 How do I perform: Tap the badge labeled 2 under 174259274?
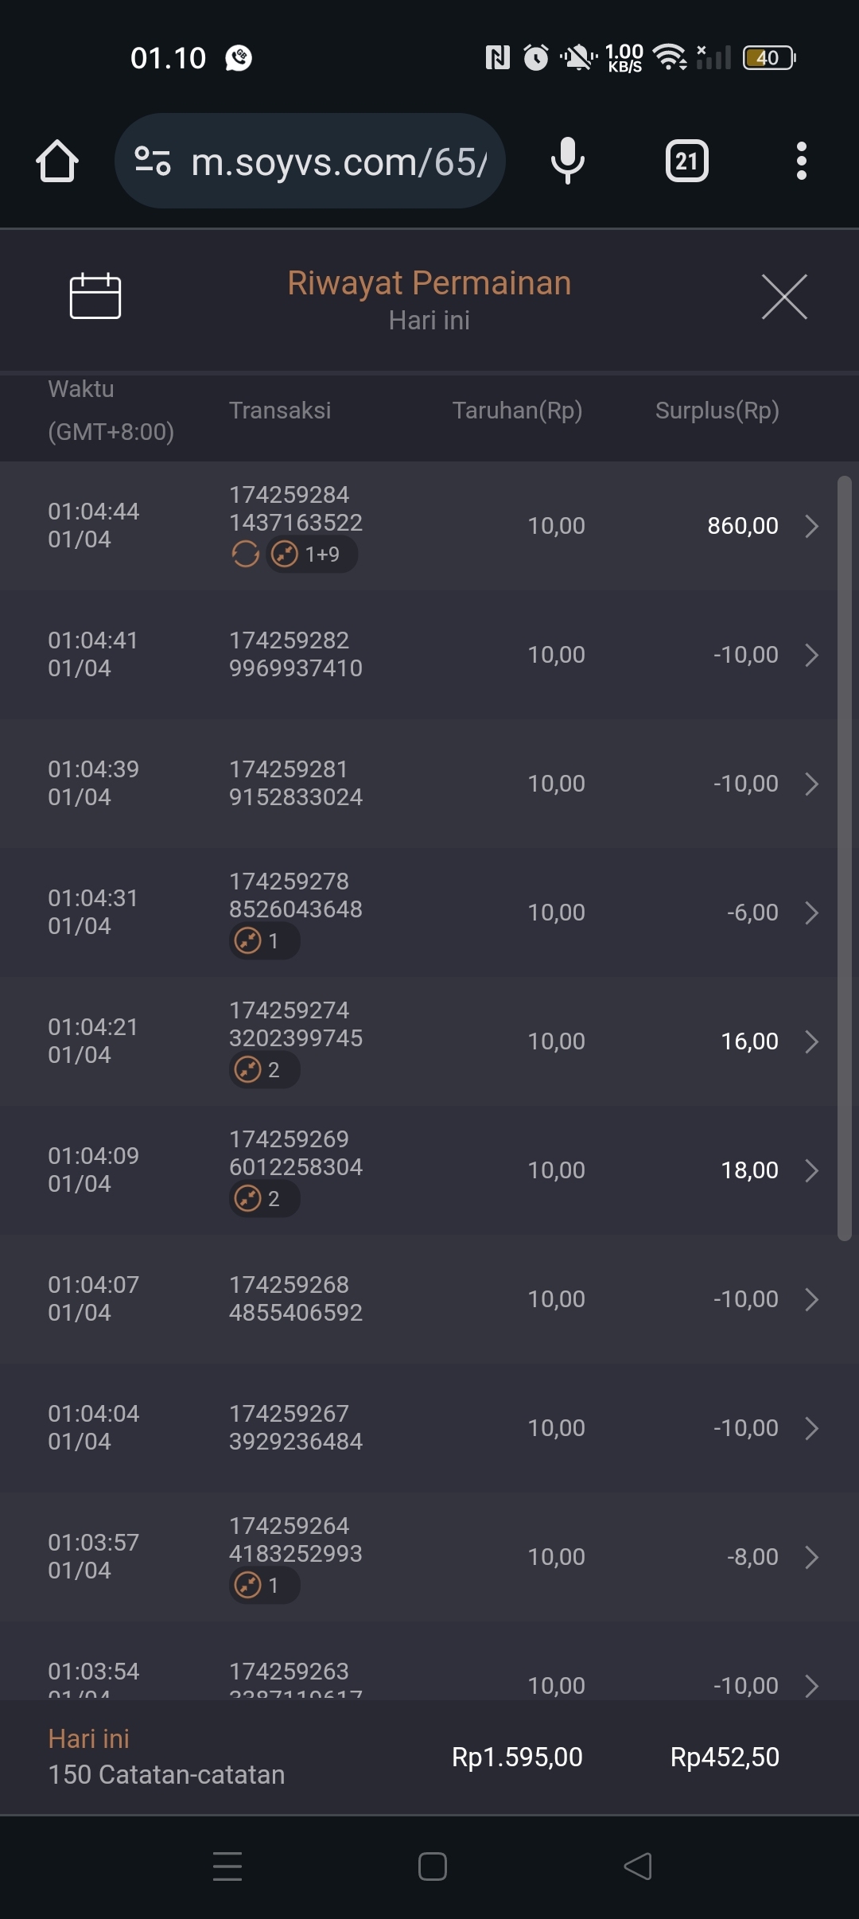(264, 1070)
